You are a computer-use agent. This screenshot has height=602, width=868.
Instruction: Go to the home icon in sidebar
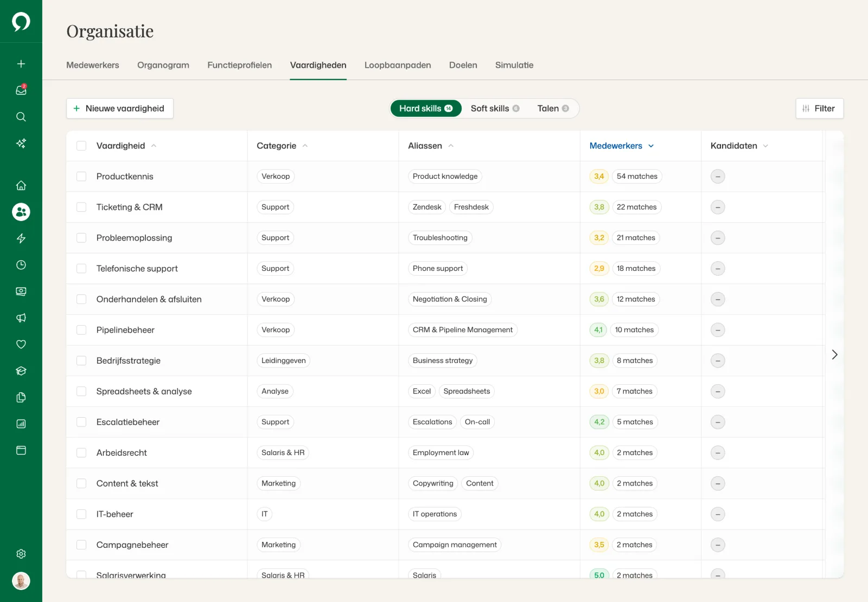pos(21,186)
